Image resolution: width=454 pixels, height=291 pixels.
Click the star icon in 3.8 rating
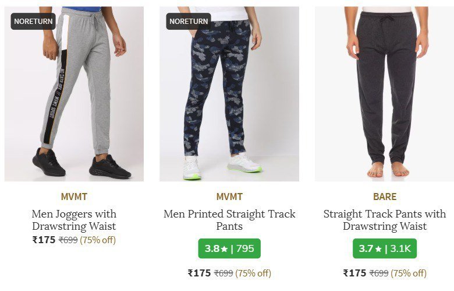click(224, 249)
